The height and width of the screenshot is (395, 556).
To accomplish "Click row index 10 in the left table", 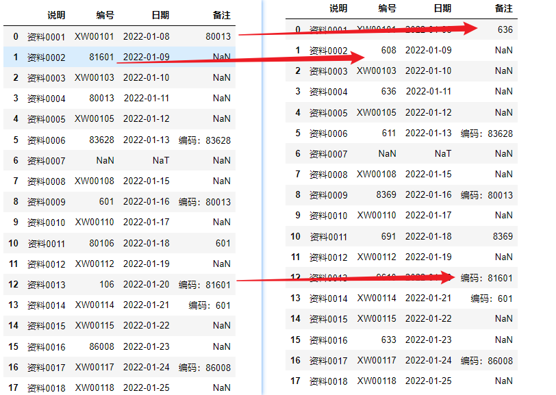I will [x=14, y=243].
